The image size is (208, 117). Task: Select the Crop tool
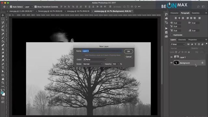[x=3, y=30]
